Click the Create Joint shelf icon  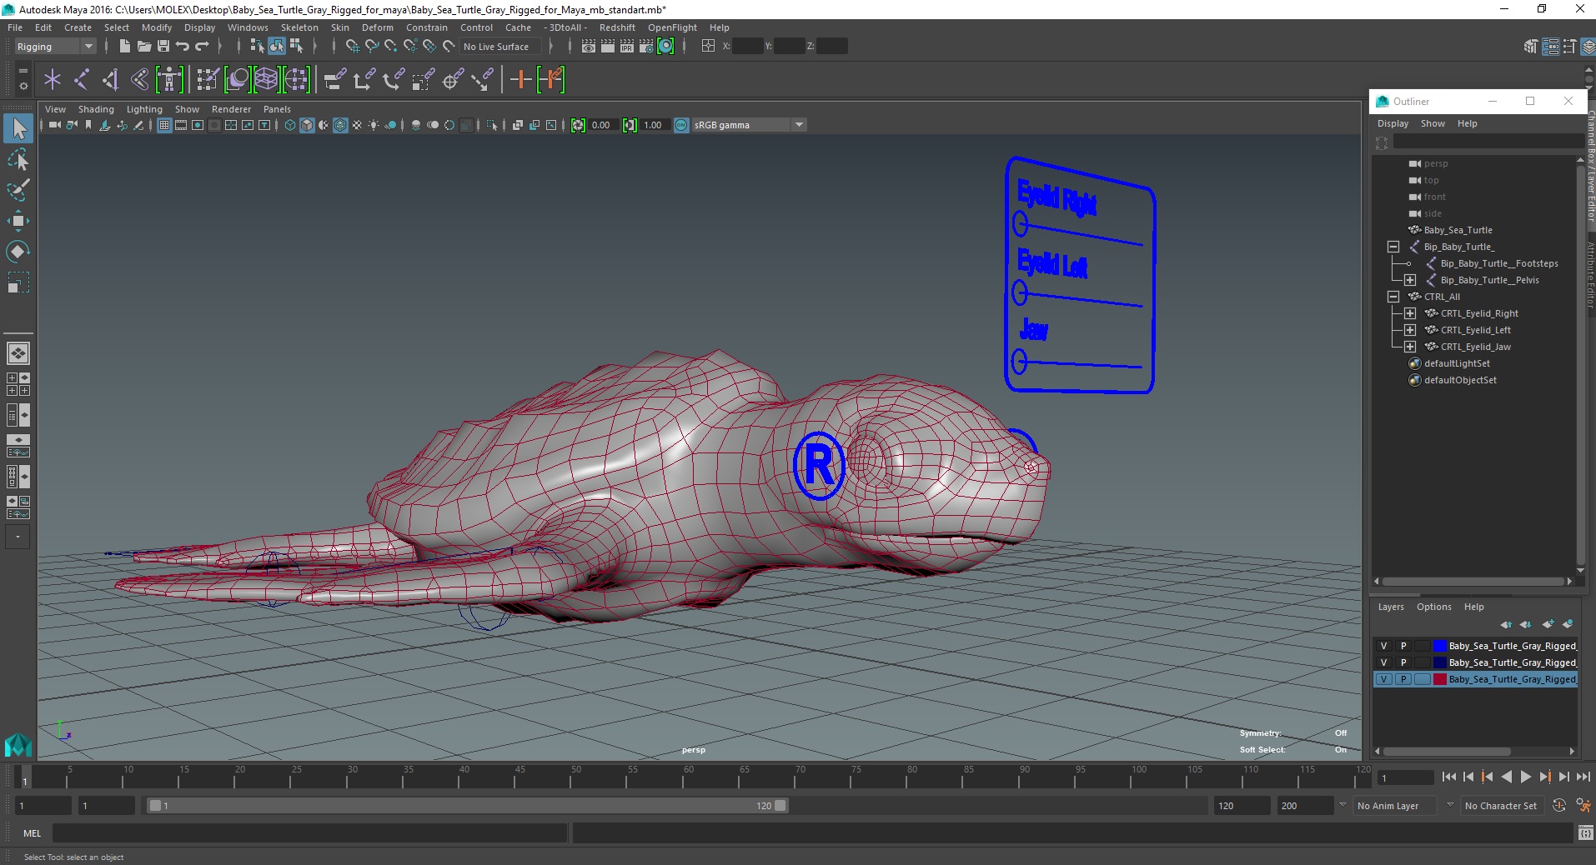click(82, 80)
